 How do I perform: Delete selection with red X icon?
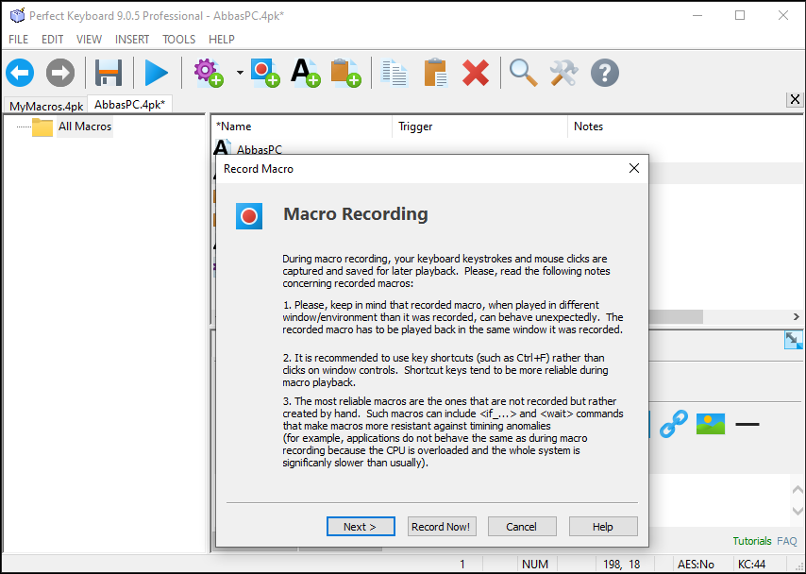click(x=476, y=73)
